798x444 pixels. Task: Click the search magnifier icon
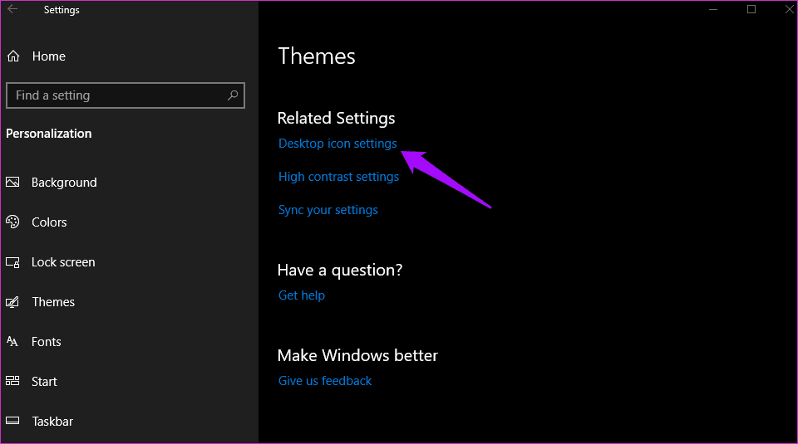click(x=233, y=95)
